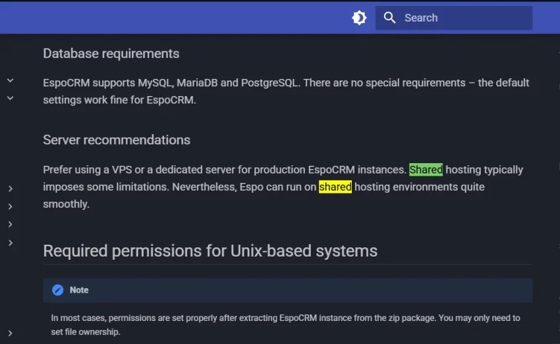
Task: Click the green highlighted 'Shared' word
Action: (426, 170)
